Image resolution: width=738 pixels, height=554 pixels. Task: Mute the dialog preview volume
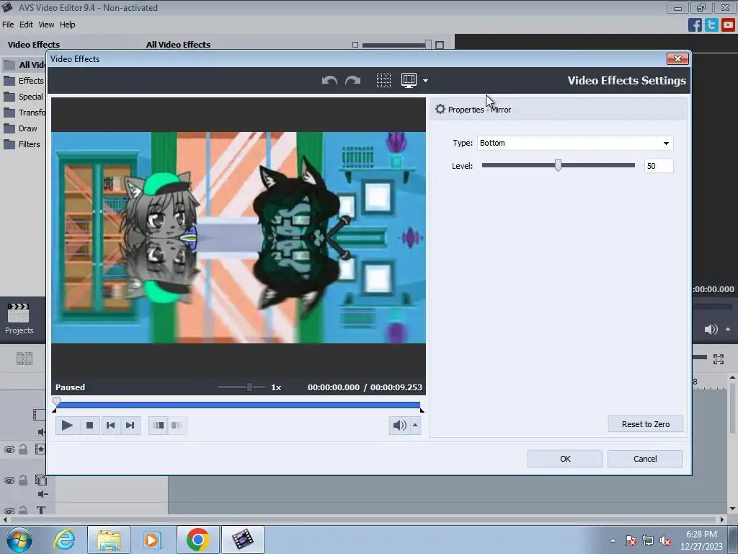(399, 426)
